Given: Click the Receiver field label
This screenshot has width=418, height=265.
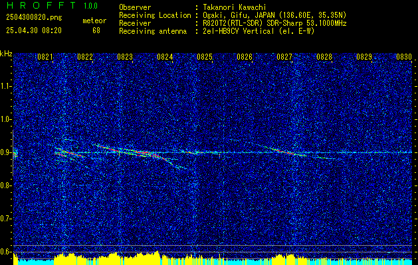Looking at the screenshot, I should pyautogui.click(x=135, y=23).
